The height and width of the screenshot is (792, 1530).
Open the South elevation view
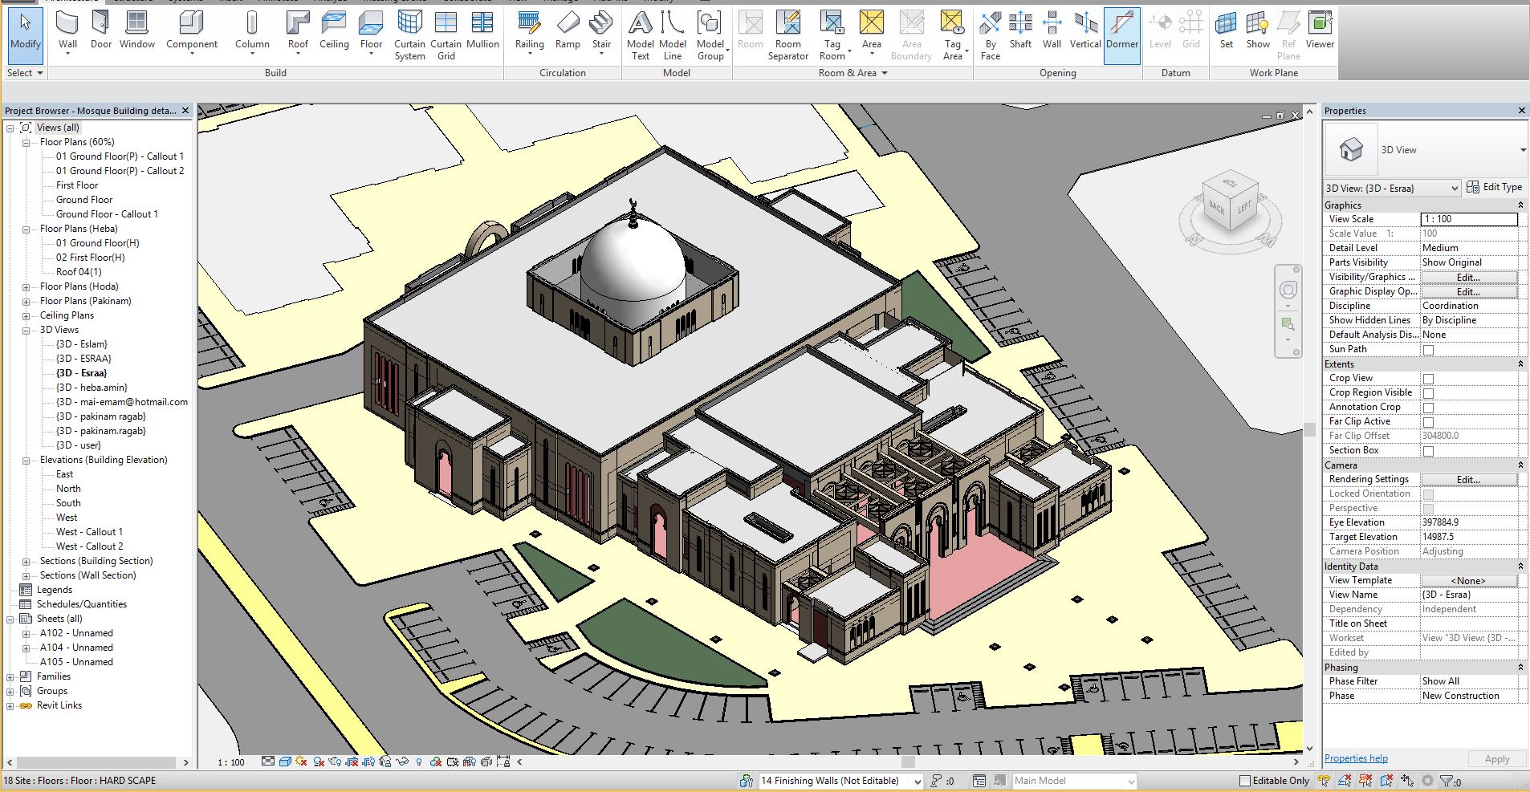(68, 503)
